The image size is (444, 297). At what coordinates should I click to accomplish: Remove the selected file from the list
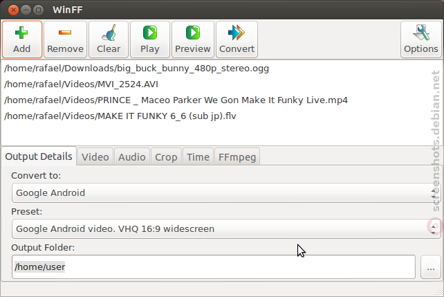(65, 39)
